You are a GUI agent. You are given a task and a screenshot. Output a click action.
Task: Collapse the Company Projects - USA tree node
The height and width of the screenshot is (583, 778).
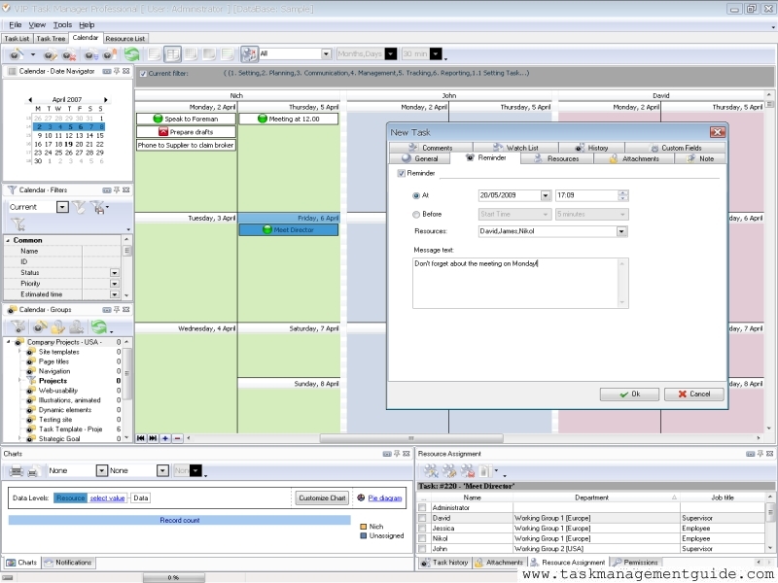9,342
